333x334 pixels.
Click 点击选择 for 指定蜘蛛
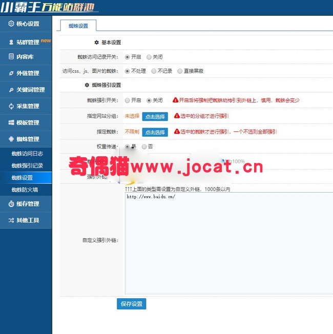(x=155, y=132)
